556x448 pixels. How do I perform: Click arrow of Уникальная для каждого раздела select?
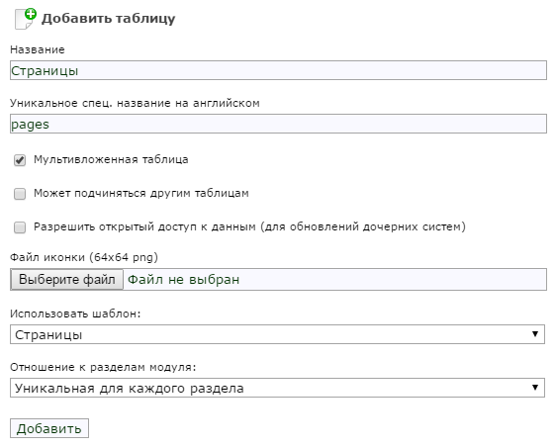(x=535, y=388)
